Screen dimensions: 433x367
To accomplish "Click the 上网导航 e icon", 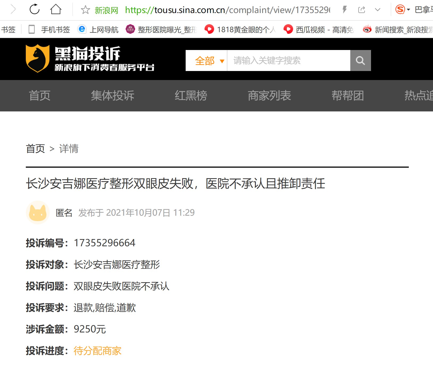I will [x=82, y=29].
